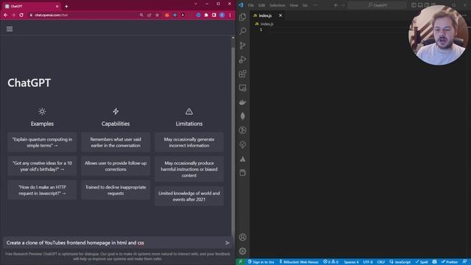The height and width of the screenshot is (265, 471).
Task: Open Chrome's zoom magnifier in address bar
Action: point(141,15)
